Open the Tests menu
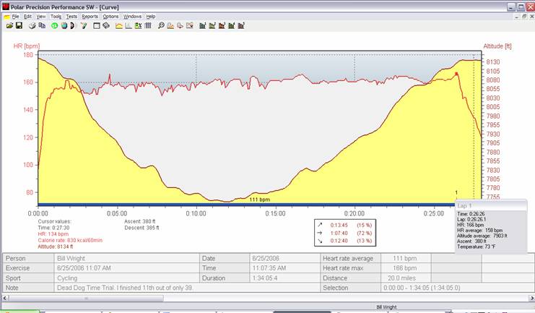The height and width of the screenshot is (313, 535). [71, 17]
